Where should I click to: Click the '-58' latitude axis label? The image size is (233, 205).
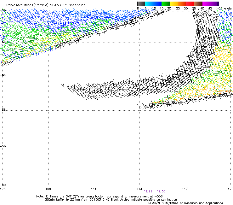click(3, 146)
